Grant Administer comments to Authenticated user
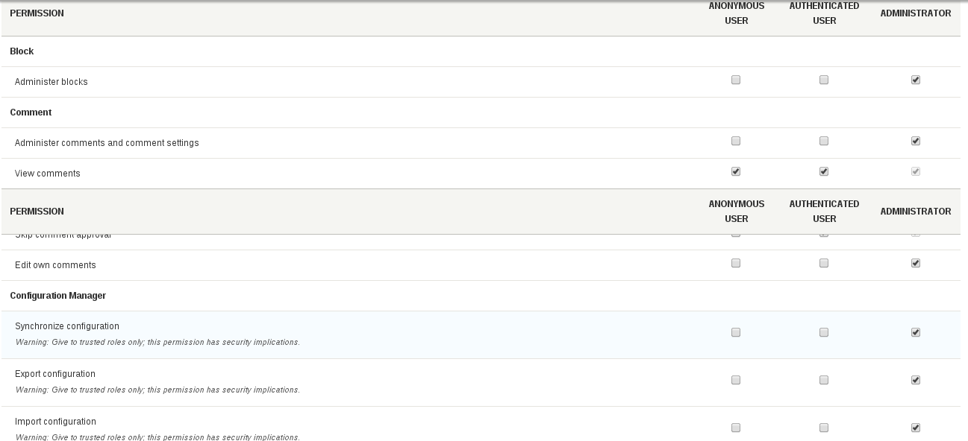 click(824, 140)
